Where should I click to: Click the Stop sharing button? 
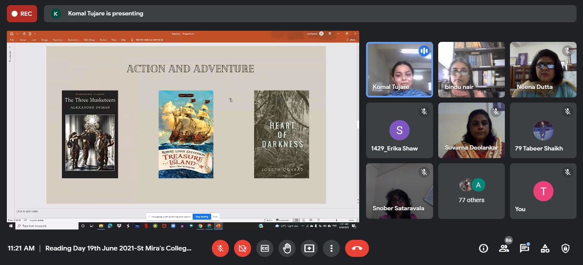point(202,217)
